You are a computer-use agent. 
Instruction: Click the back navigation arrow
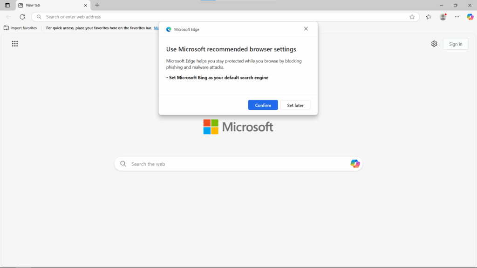coord(8,17)
